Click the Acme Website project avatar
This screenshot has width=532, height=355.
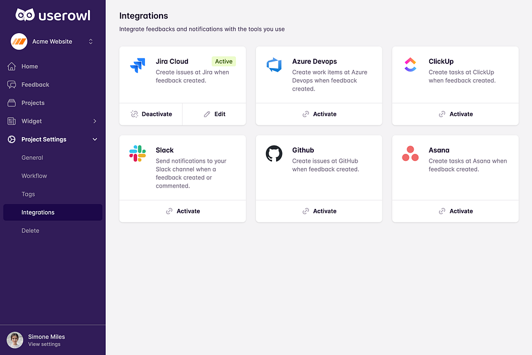coord(19,41)
